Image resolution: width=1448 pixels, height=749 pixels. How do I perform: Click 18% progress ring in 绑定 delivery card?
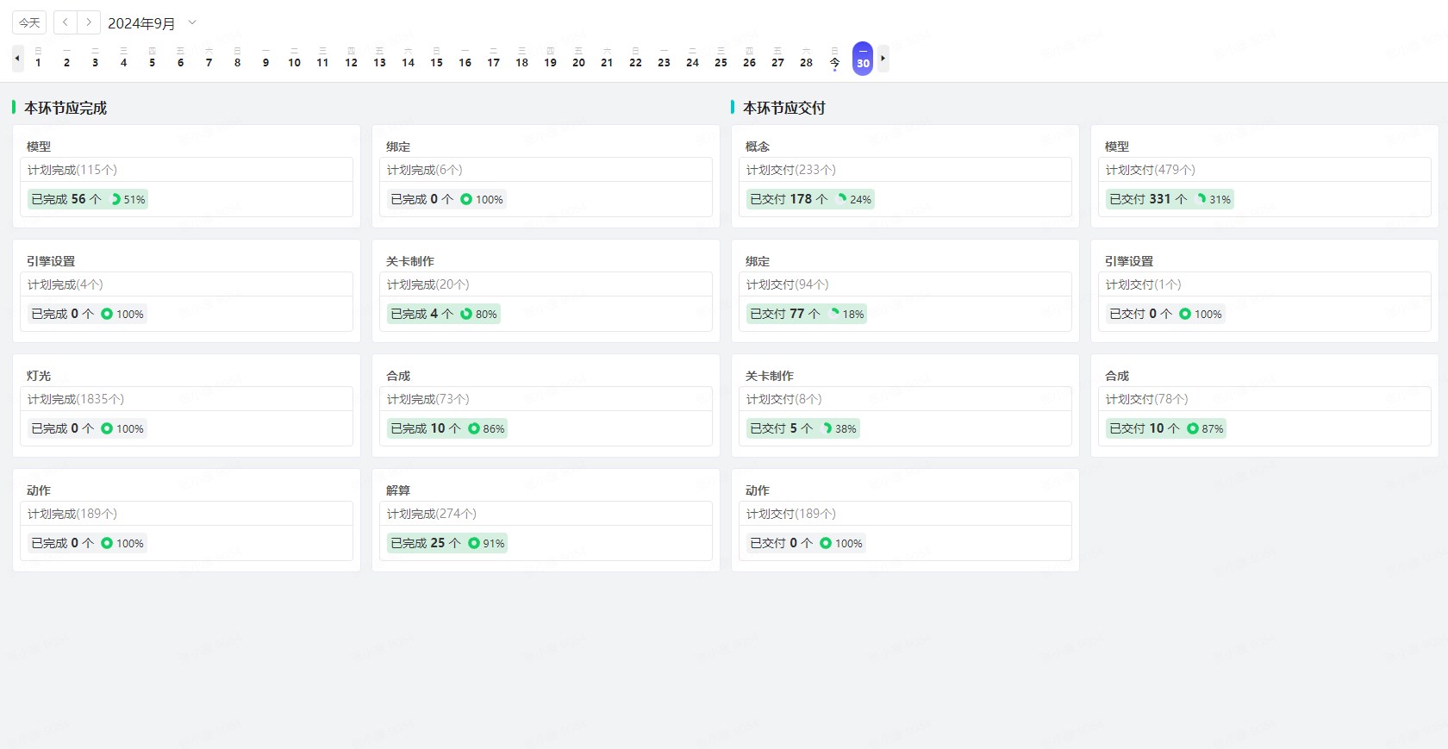coord(834,314)
